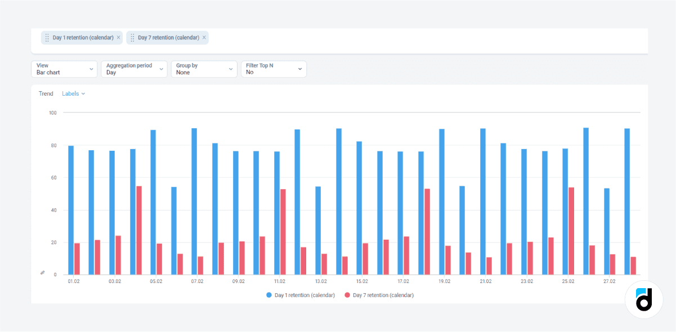This screenshot has width=676, height=332.
Task: Click the blue bar for 01.02
Action: coord(71,210)
